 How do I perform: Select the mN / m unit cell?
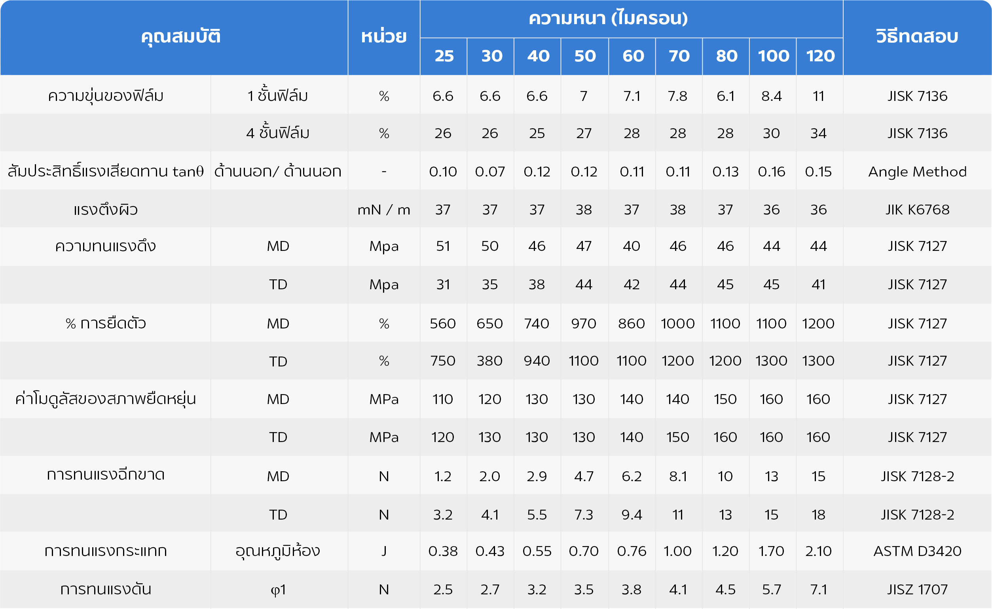pyautogui.click(x=383, y=209)
